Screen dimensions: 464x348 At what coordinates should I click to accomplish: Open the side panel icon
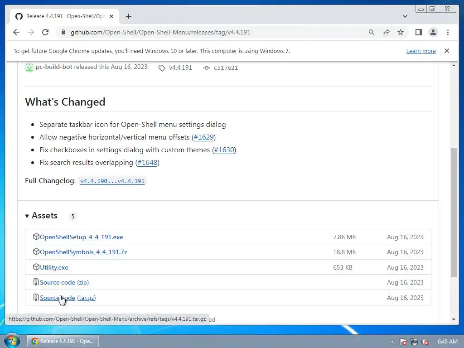418,32
